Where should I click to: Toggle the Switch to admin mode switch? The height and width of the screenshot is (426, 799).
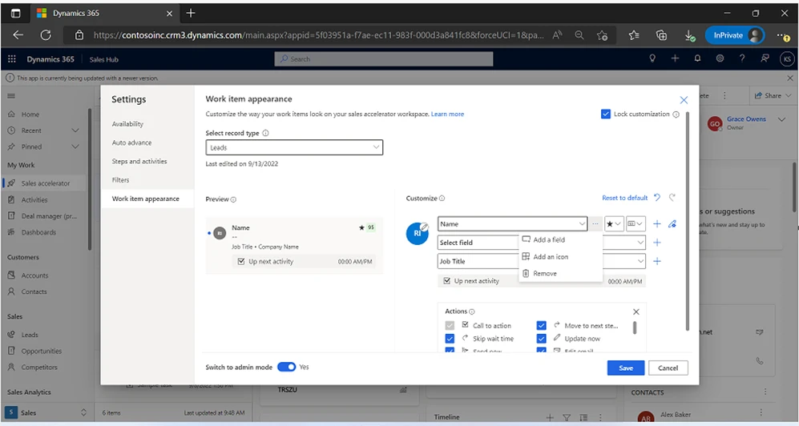click(286, 367)
